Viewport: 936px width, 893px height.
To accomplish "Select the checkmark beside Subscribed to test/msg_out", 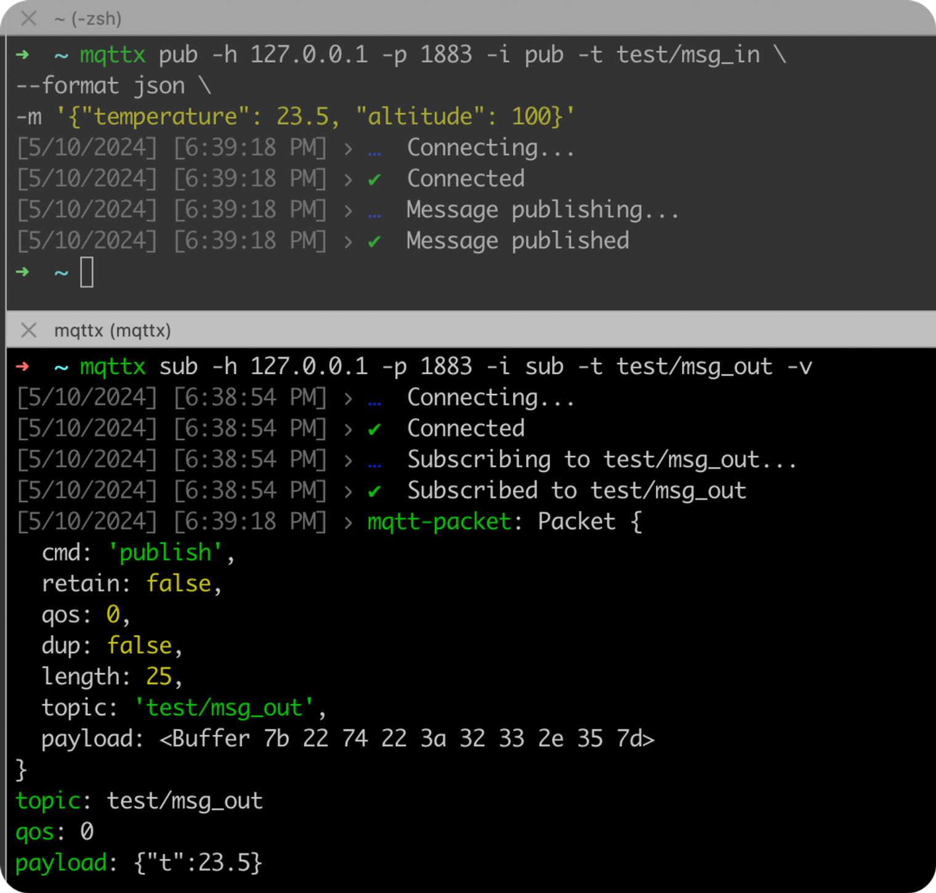I will coord(376,490).
